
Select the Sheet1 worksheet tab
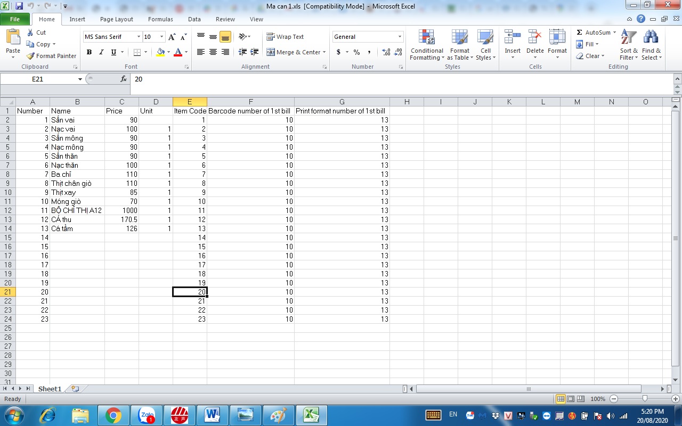(50, 389)
